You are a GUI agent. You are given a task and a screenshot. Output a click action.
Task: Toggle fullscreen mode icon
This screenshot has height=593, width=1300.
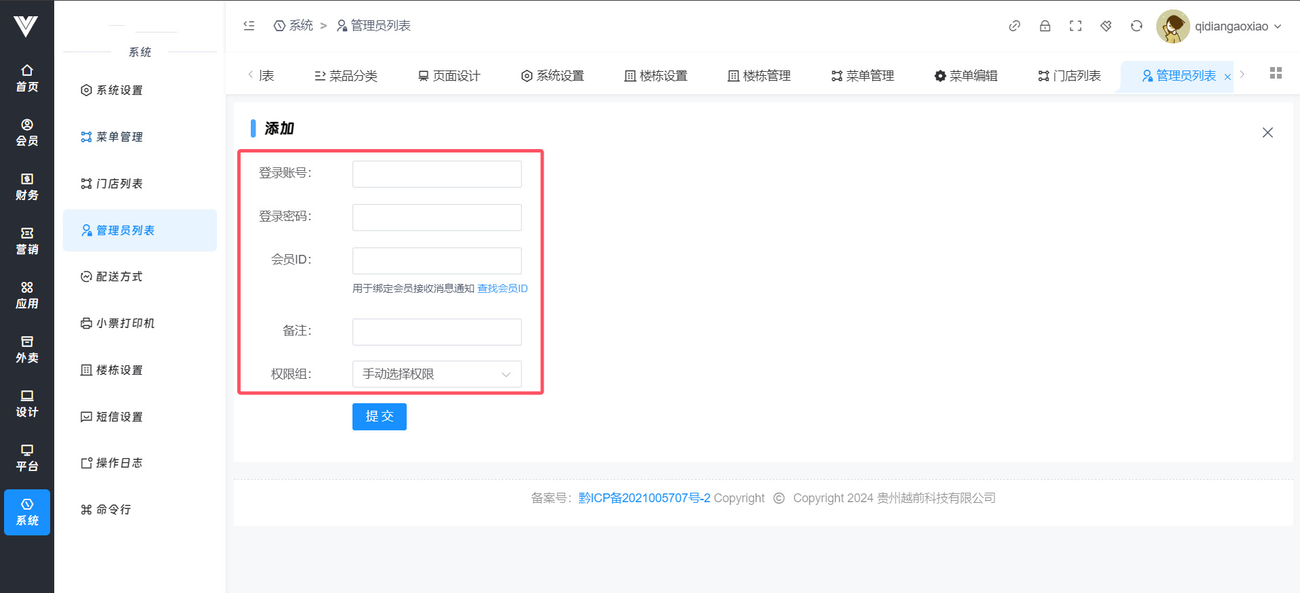click(1075, 26)
